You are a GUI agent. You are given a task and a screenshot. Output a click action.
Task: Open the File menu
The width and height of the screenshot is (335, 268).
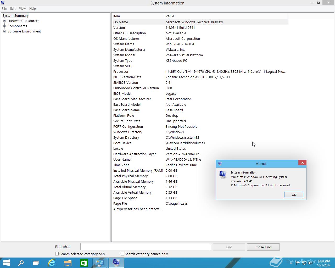[x=4, y=9]
